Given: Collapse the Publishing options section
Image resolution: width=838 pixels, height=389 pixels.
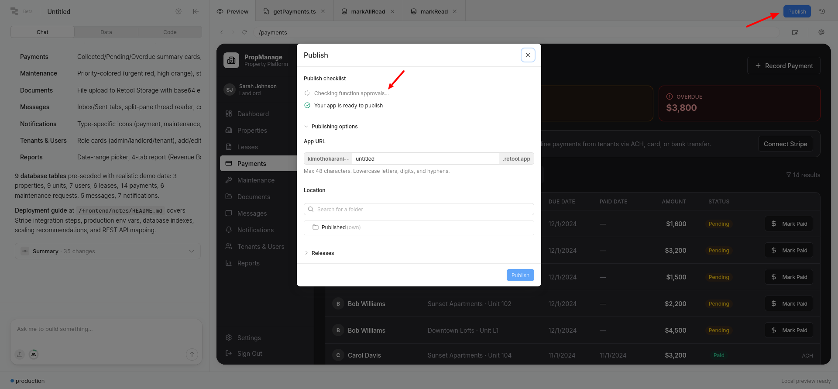Looking at the screenshot, I should point(331,127).
